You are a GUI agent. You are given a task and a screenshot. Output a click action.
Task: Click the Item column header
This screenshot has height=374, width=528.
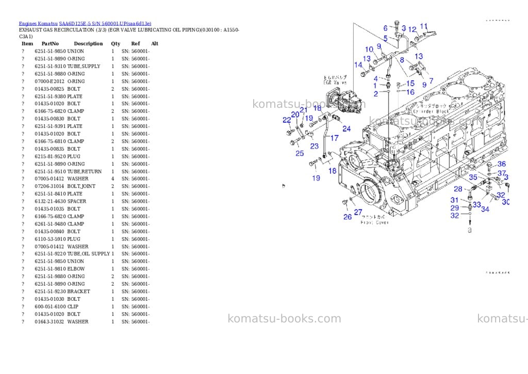coord(27,44)
